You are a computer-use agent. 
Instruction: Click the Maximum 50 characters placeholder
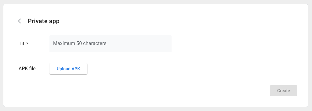coord(80,43)
